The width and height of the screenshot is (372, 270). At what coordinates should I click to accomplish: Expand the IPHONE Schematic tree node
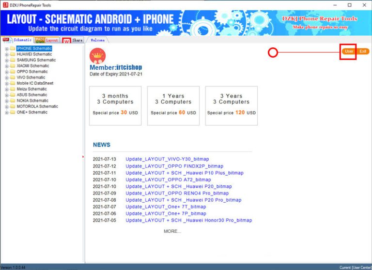click(7, 48)
